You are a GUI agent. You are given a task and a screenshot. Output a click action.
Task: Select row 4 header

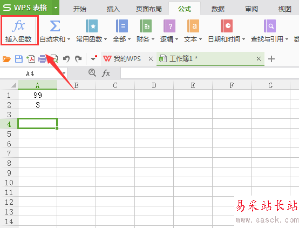click(9, 124)
